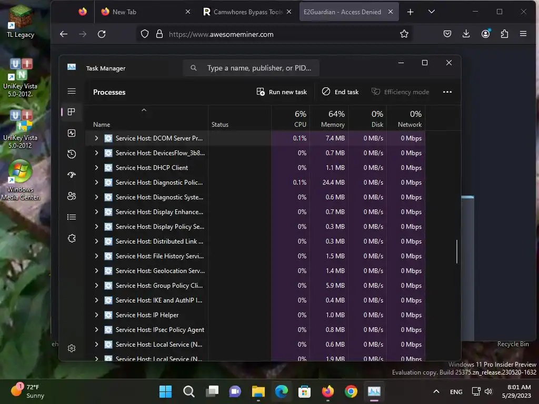
Task: Expand Service Host: File History Service row
Action: (x=97, y=256)
